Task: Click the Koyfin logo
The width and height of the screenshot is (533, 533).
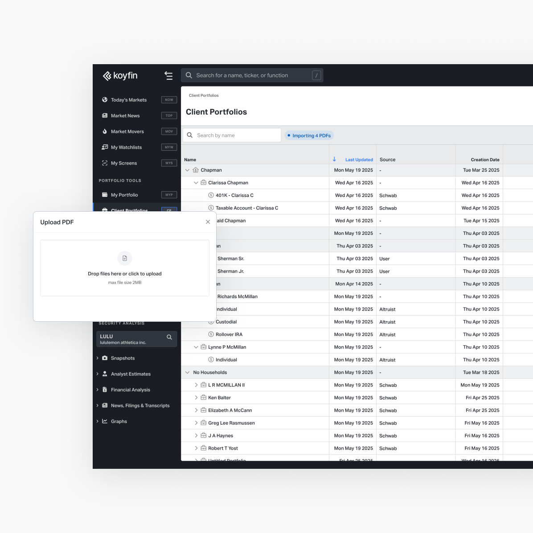Action: [120, 76]
